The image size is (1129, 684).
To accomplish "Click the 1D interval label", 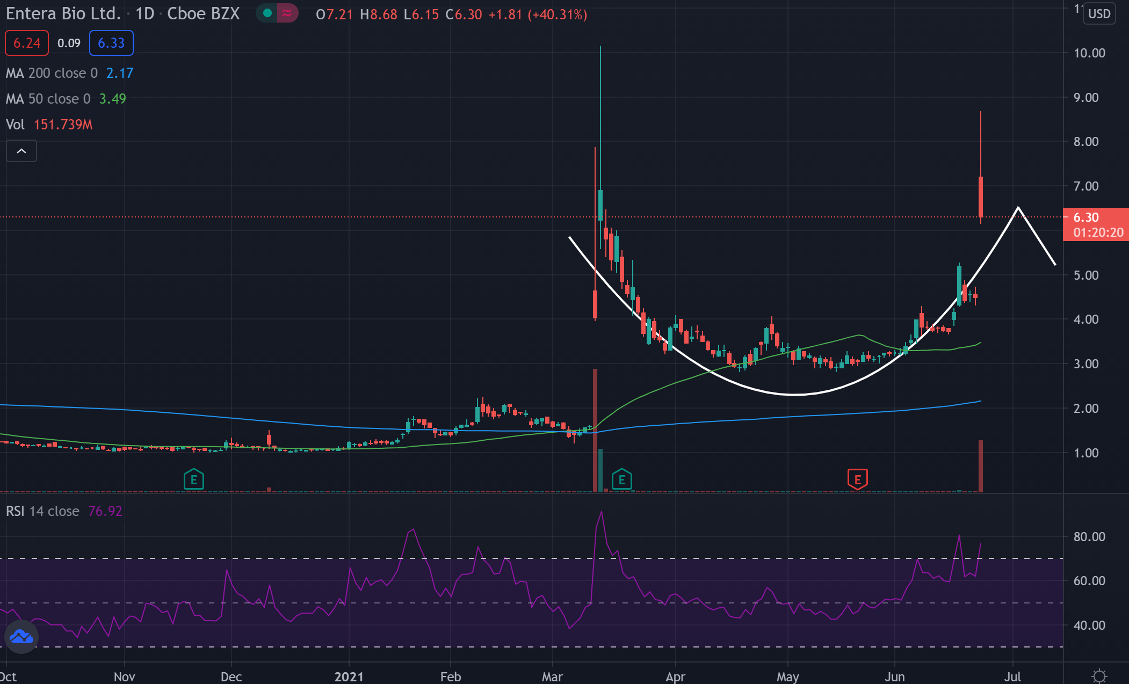I will (x=144, y=13).
